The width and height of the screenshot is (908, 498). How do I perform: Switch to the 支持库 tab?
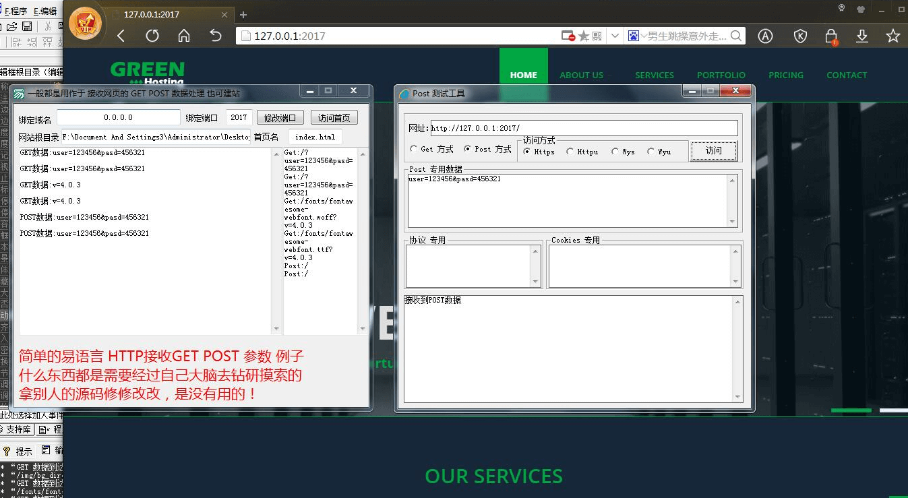(x=19, y=429)
